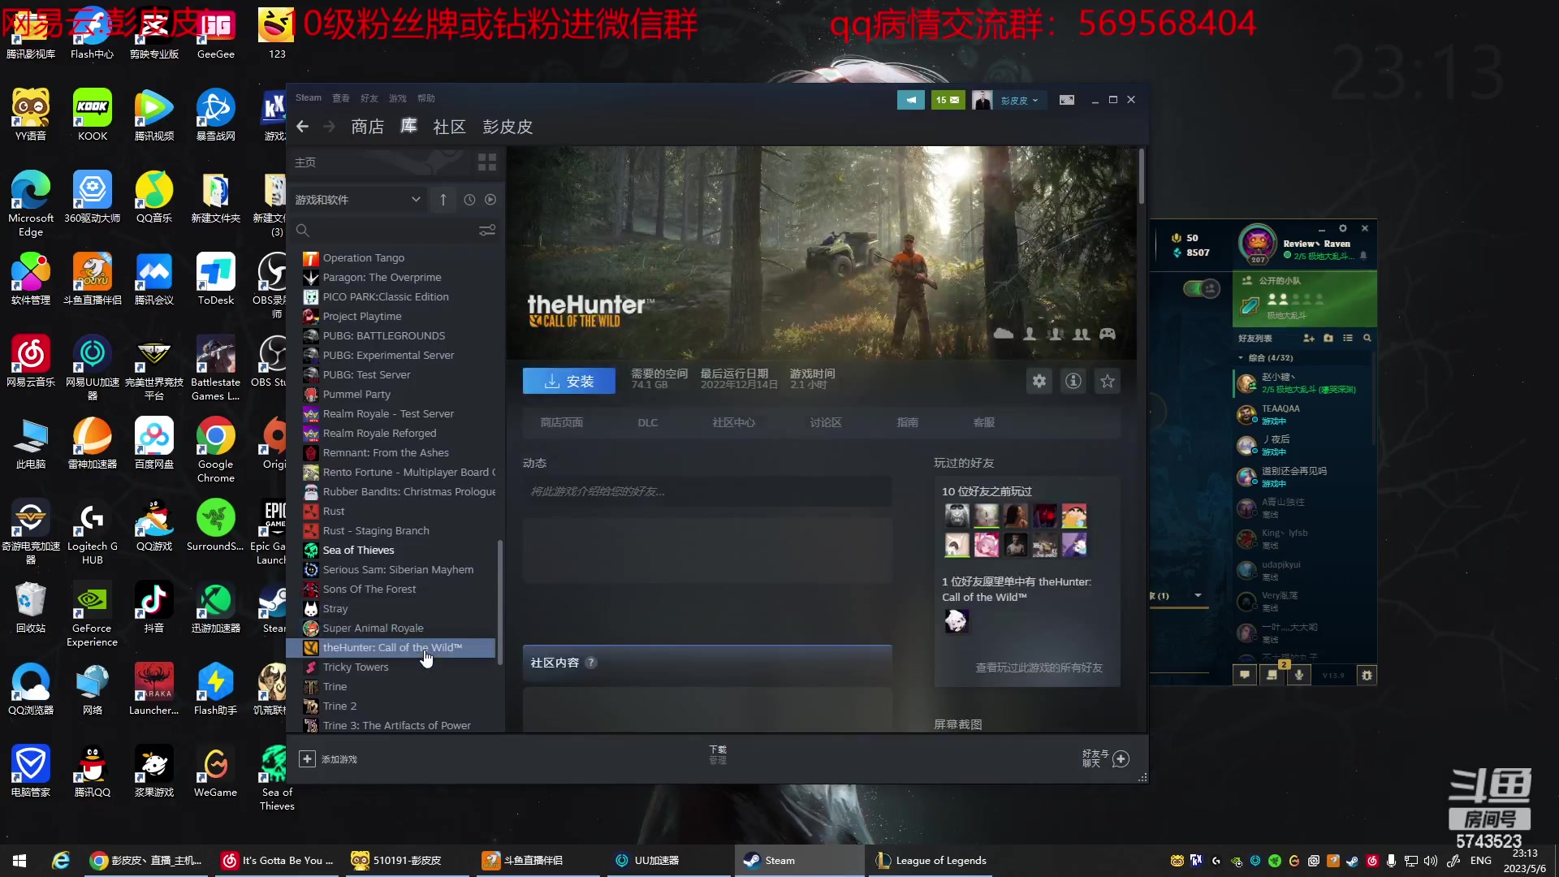The height and width of the screenshot is (877, 1559).
Task: Open advanced library filter options icon
Action: pos(487,231)
